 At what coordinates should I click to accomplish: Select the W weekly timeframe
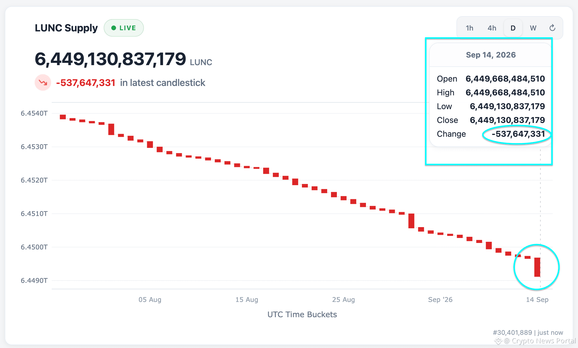533,28
